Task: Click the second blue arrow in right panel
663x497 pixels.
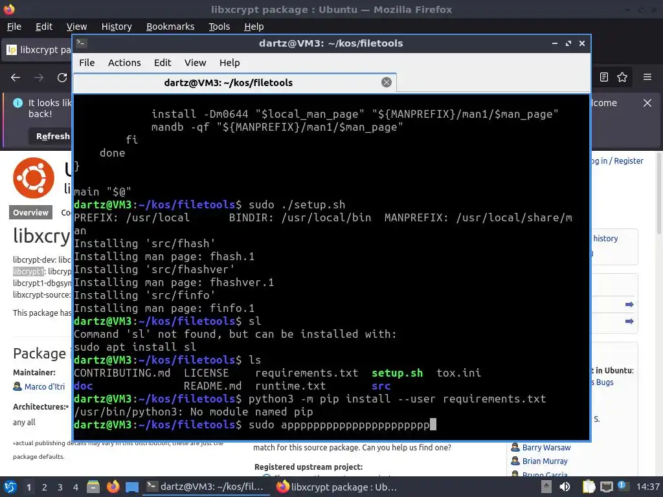Action: tap(629, 321)
